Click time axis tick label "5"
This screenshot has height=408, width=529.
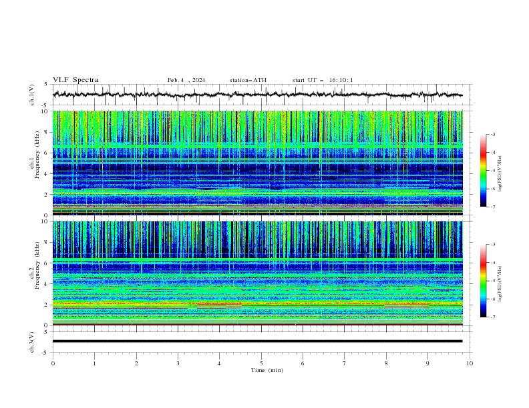(261, 363)
